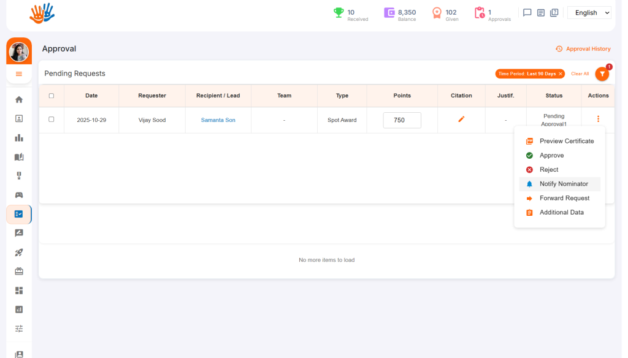628x358 pixels.
Task: Click Clear All filters
Action: (x=580, y=74)
